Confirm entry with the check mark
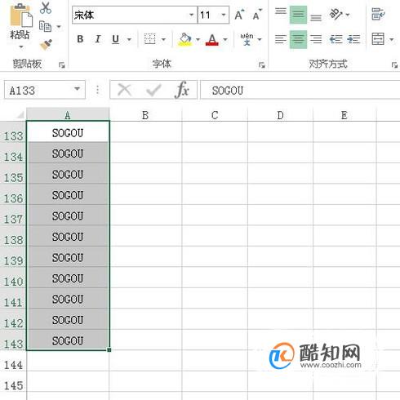This screenshot has width=400, height=400. [153, 90]
